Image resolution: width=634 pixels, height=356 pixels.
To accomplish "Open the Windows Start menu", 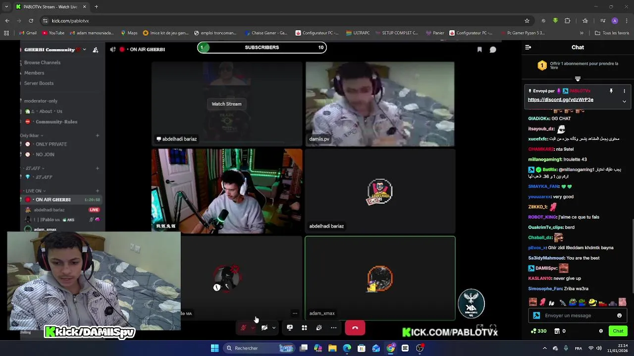I will [214, 348].
